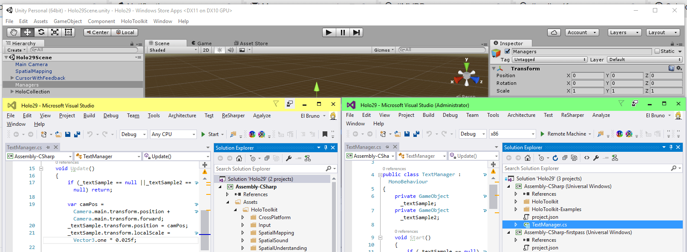
Task: Toggle scene lighting sun icon
Action: pyautogui.click(x=219, y=50)
